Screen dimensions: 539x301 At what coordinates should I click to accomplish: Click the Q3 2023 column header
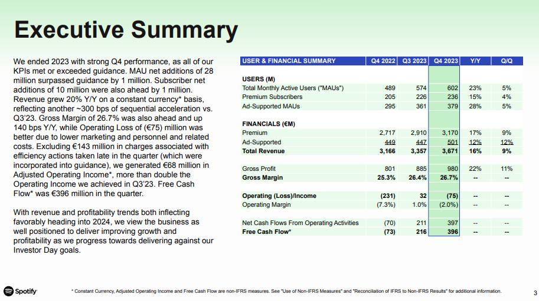414,61
